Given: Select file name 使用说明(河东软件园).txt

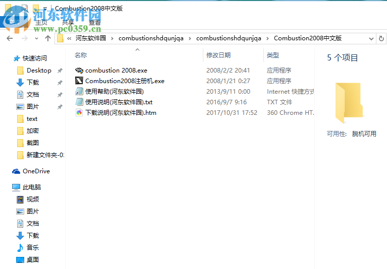Looking at the screenshot, I should (x=119, y=102).
